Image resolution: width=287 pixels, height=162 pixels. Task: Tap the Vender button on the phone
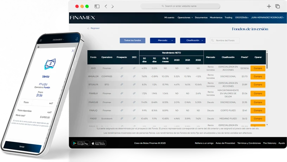tap(22, 147)
